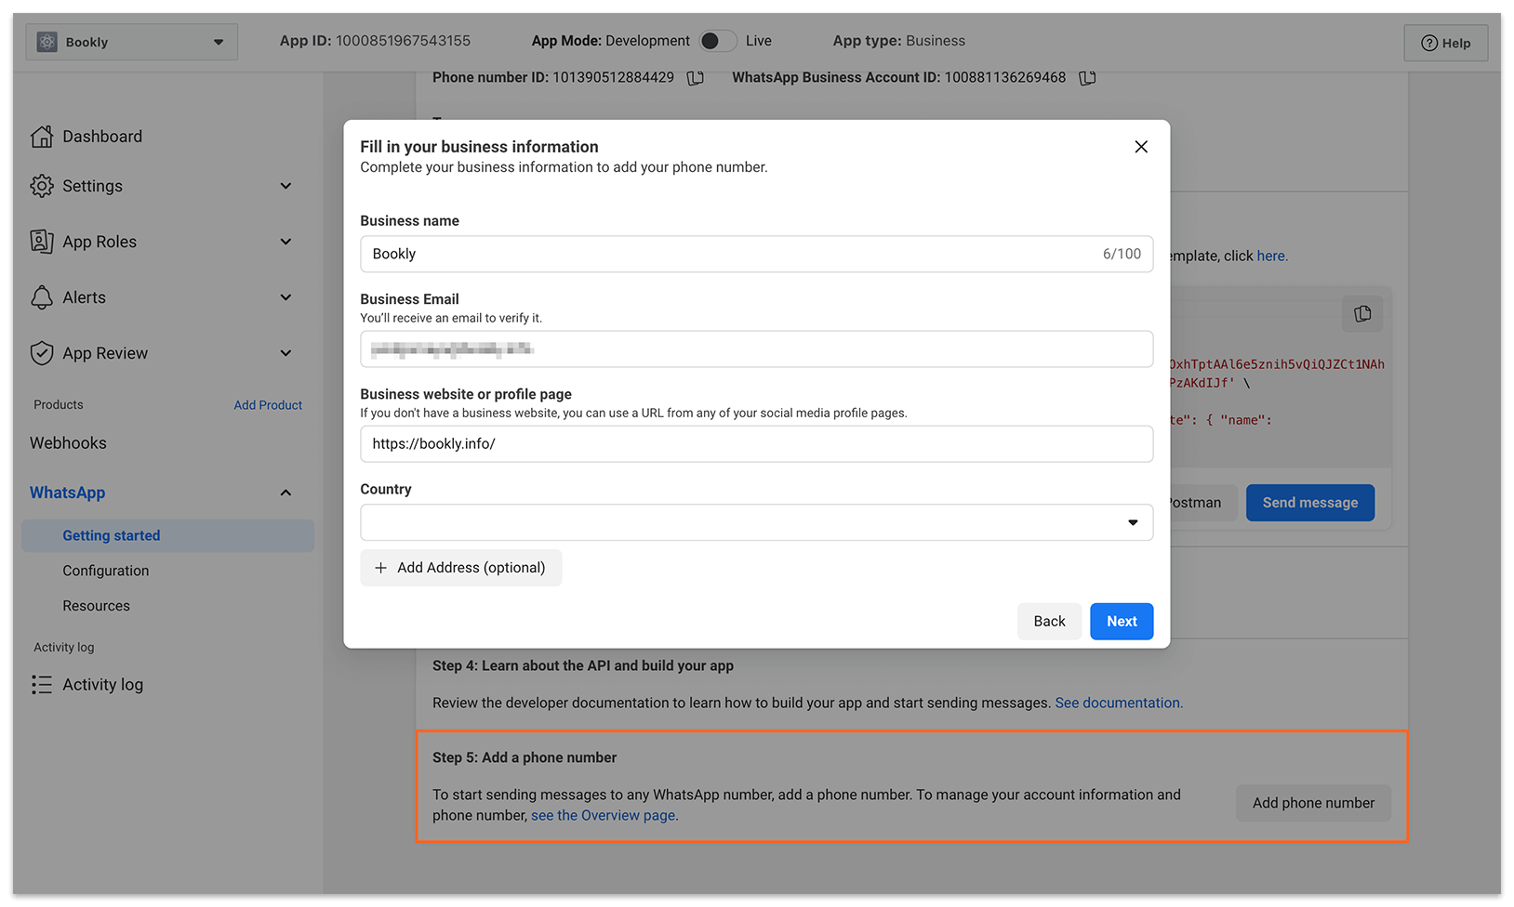Viewport: 1514px width, 907px height.
Task: Click the Add phone number button
Action: (x=1313, y=803)
